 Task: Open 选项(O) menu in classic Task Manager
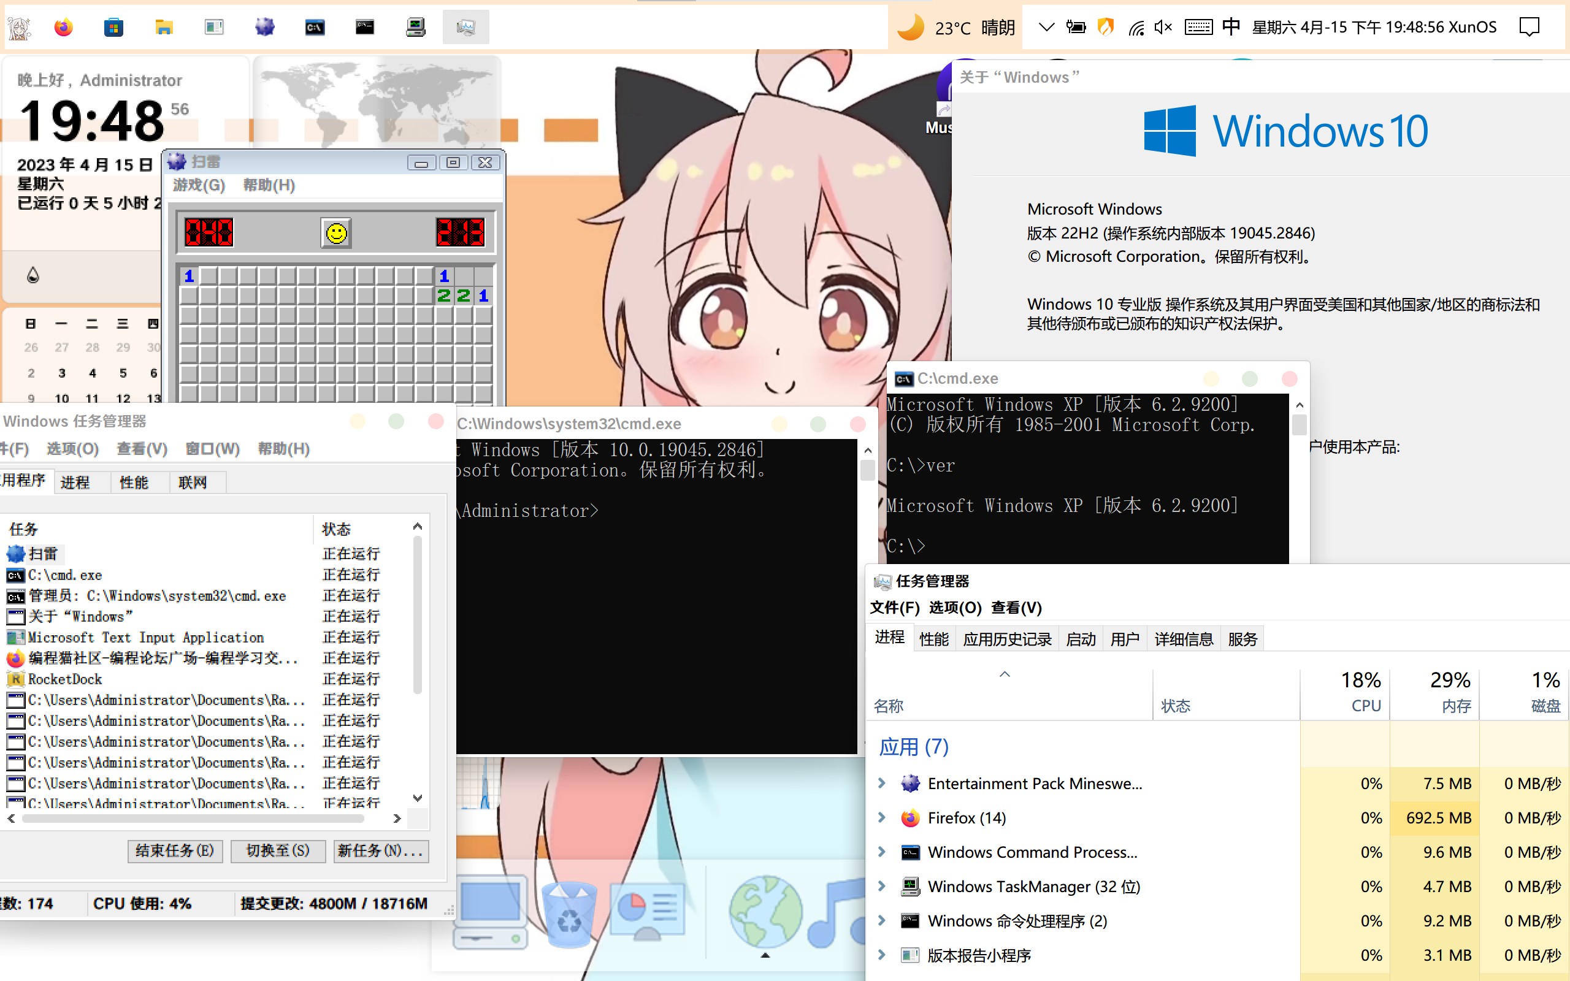[72, 449]
